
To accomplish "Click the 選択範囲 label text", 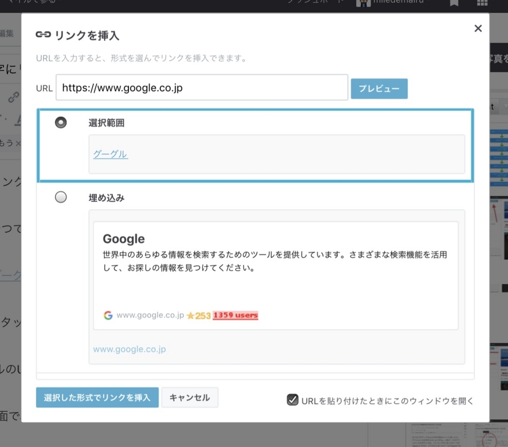I will point(106,123).
